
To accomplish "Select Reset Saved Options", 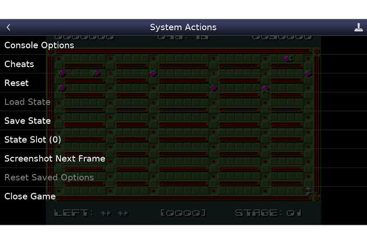I will [183, 178].
